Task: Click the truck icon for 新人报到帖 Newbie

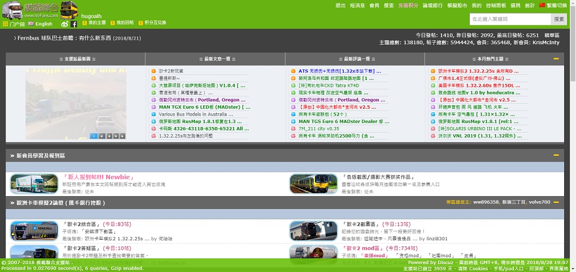Action: point(34,184)
